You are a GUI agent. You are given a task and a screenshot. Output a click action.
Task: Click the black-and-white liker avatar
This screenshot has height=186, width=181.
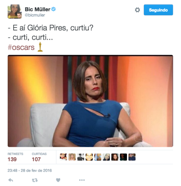point(80,157)
